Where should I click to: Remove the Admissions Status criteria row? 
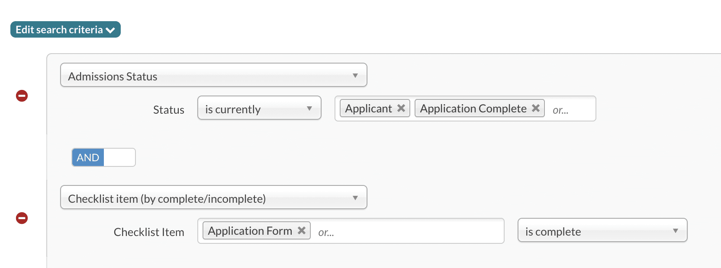(22, 96)
